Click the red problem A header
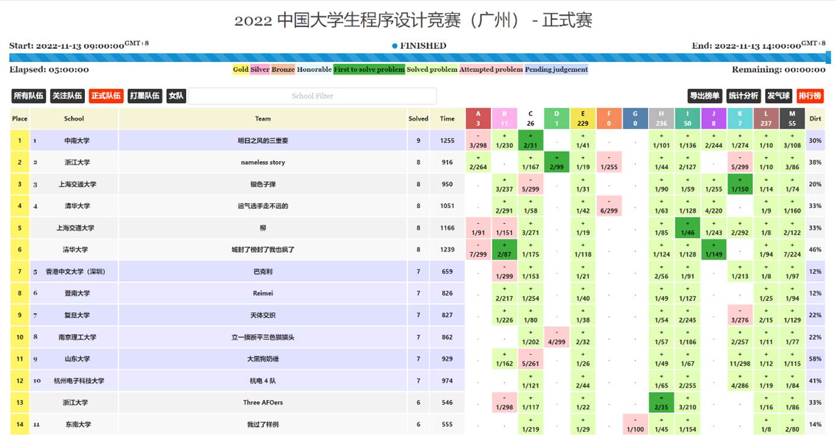835x435 pixels. tap(478, 118)
